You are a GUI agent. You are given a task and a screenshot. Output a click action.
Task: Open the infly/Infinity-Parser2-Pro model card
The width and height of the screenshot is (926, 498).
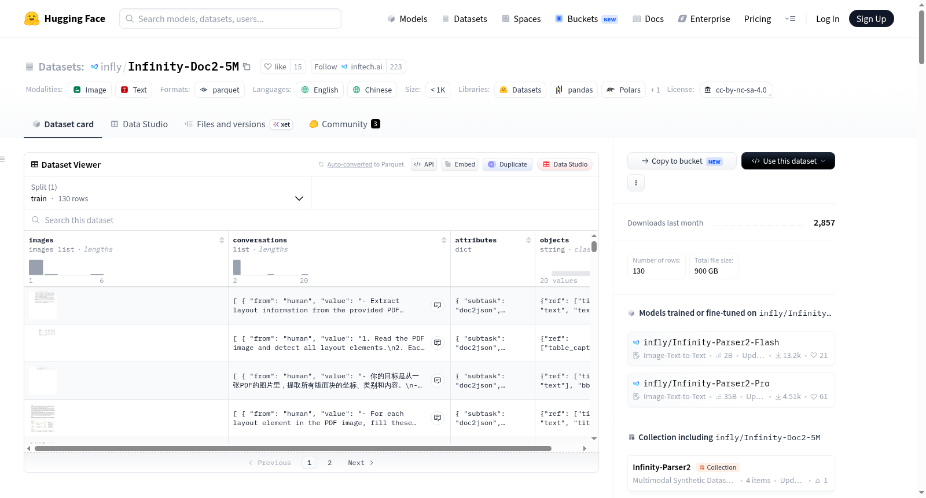(x=731, y=389)
